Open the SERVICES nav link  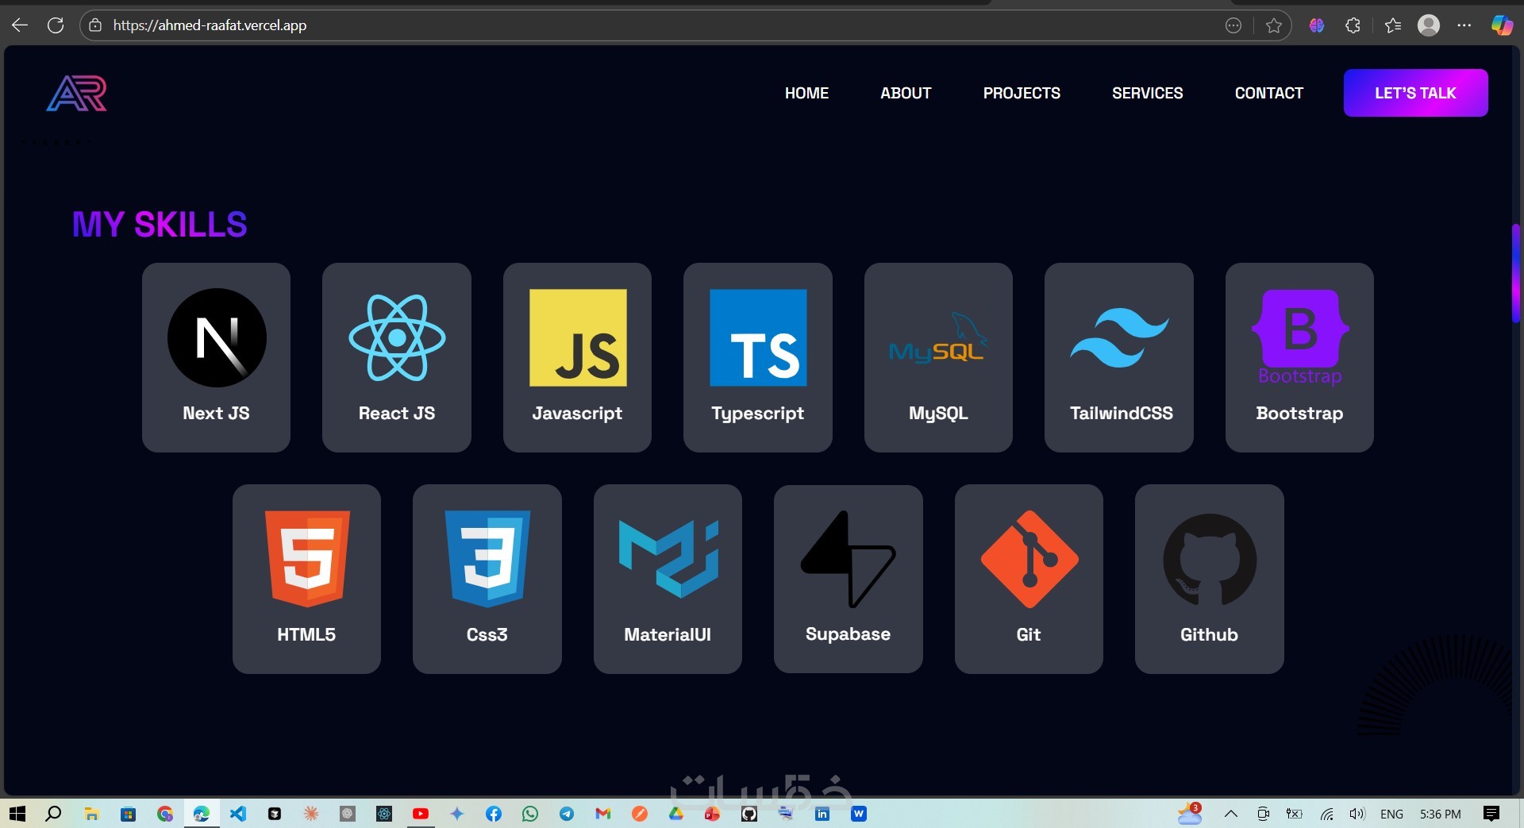pos(1147,93)
